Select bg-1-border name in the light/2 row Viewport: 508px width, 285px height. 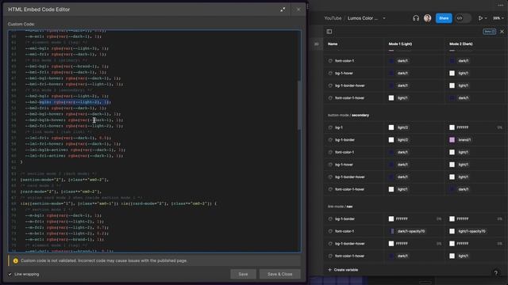344,140
